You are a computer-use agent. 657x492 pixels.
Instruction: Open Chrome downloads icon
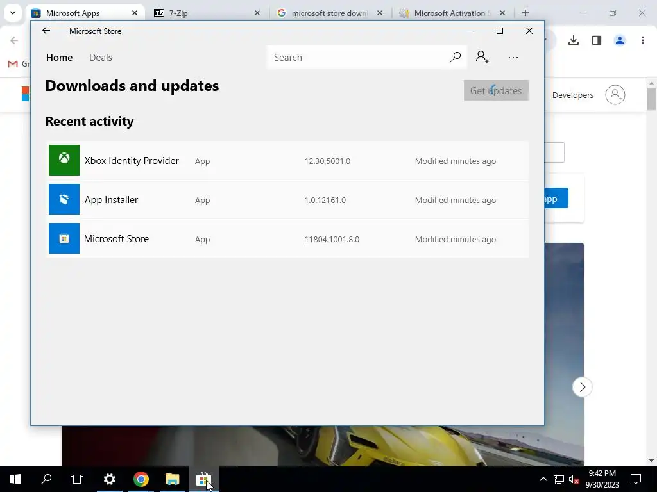(x=574, y=40)
